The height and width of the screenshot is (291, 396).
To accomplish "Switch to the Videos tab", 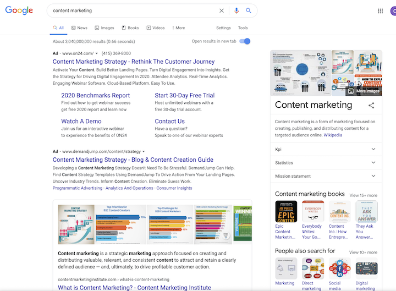I will coord(156,28).
